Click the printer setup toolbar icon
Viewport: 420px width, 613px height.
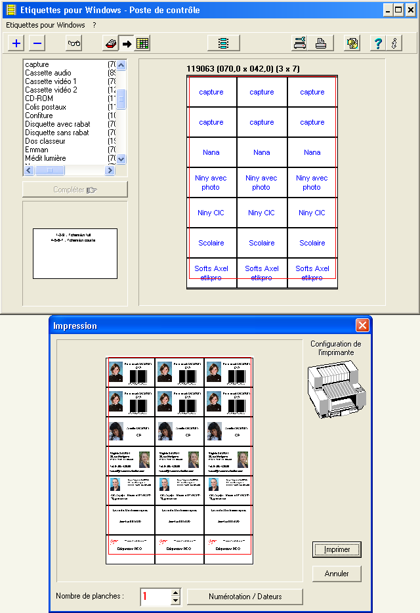pos(300,43)
